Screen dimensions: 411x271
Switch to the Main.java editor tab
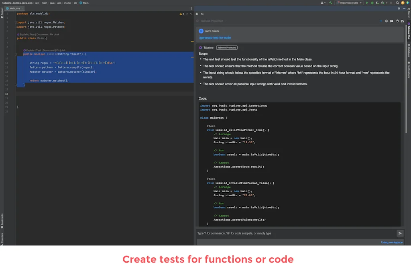point(14,8)
